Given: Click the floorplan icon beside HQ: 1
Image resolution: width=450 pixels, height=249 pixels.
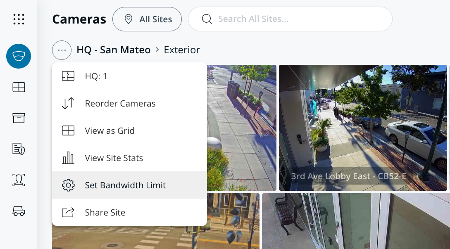Looking at the screenshot, I should [68, 76].
